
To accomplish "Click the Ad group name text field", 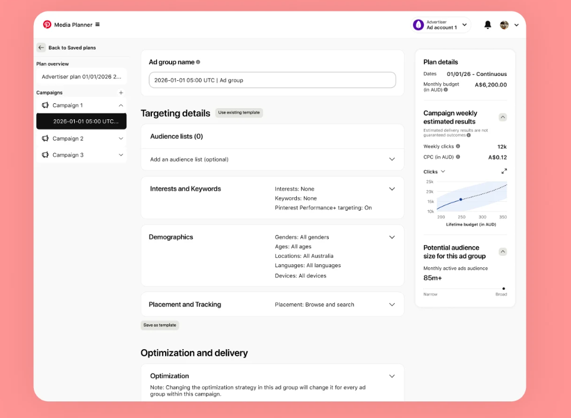I will pyautogui.click(x=272, y=80).
